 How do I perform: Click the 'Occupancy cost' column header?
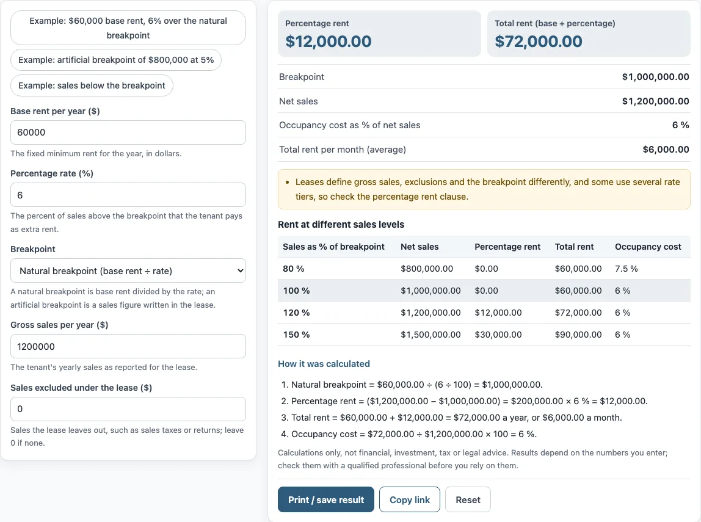648,247
